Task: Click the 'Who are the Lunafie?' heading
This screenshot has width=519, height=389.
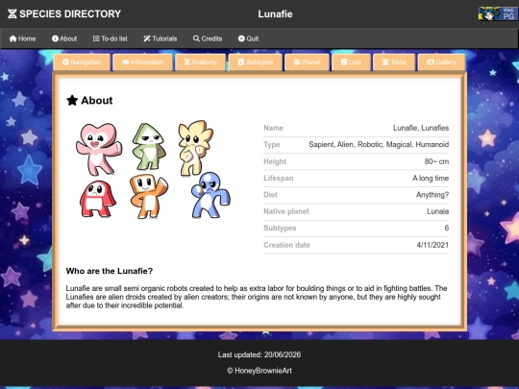Action: pyautogui.click(x=110, y=271)
